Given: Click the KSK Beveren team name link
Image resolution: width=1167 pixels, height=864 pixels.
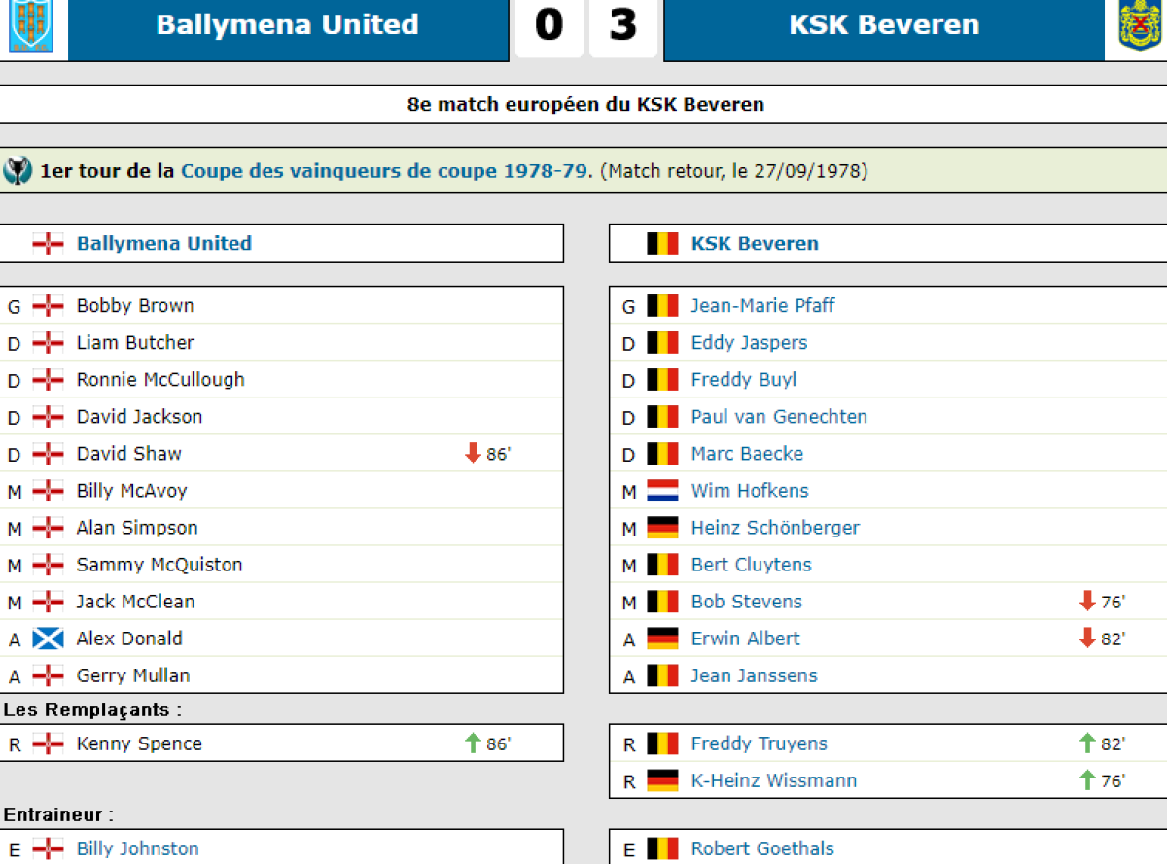Looking at the screenshot, I should (x=755, y=244).
